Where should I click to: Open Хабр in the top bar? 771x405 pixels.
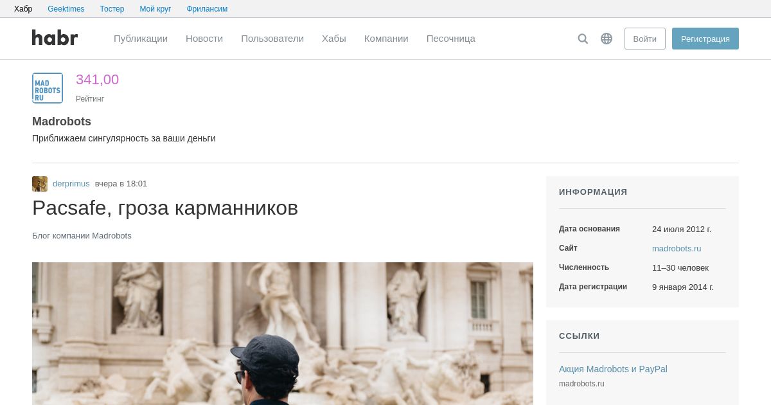point(23,9)
